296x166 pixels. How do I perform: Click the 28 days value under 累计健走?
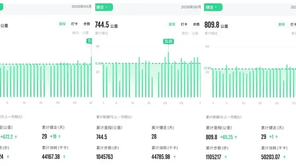click(x=154, y=136)
